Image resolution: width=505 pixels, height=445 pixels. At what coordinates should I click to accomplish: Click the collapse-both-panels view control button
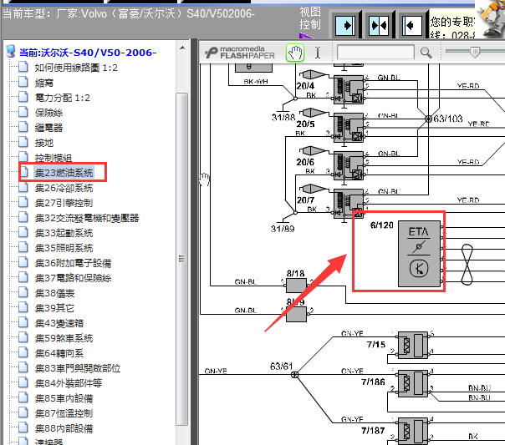[x=379, y=25]
